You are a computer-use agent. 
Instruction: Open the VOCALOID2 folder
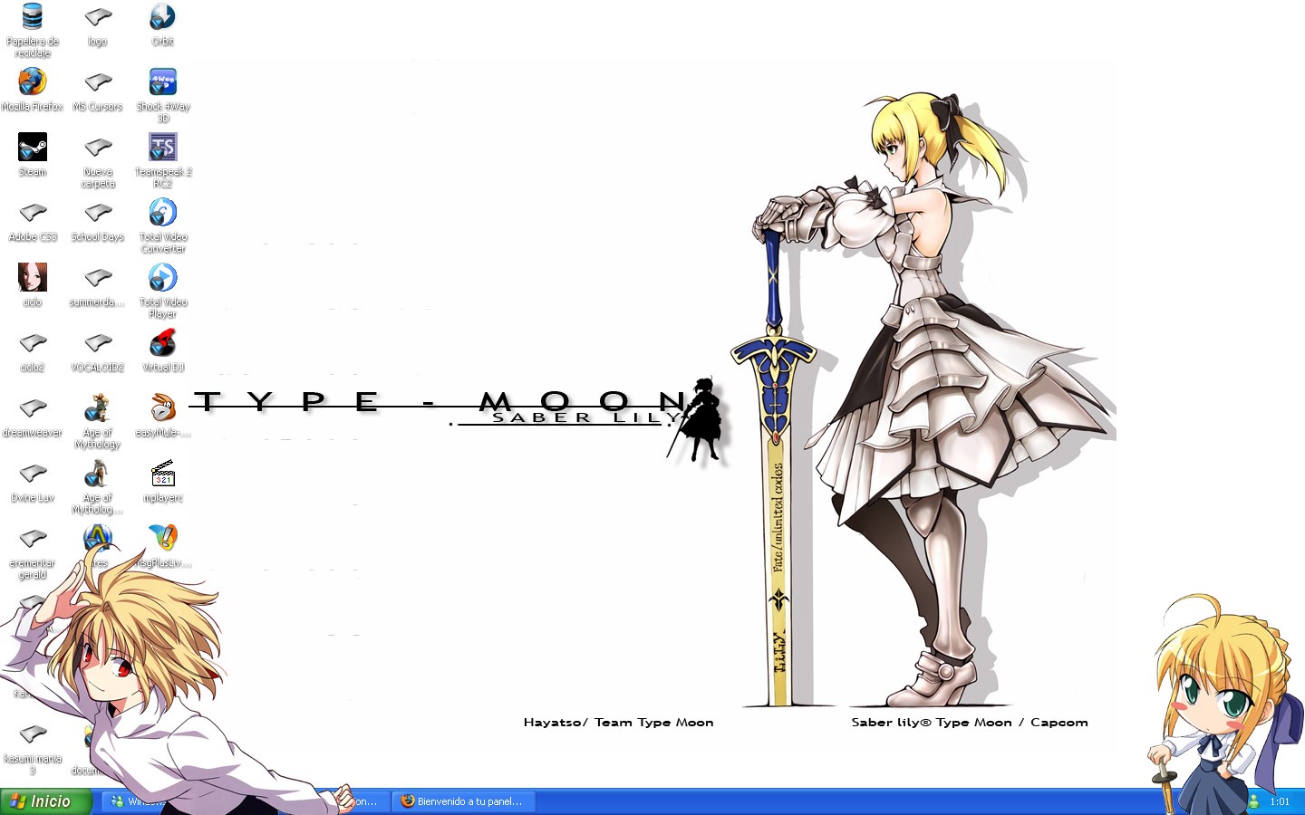click(x=98, y=350)
